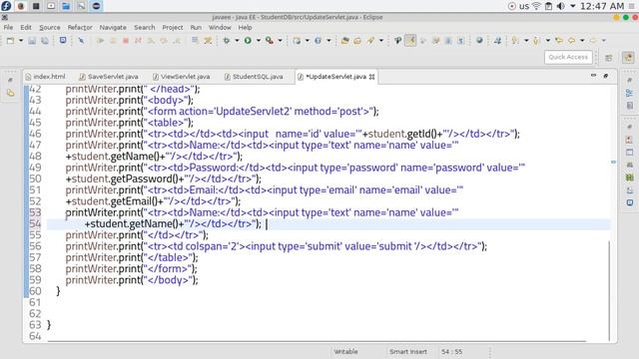Click the Search flashlight toolbar icon
The height and width of the screenshot is (359, 639).
click(370, 40)
